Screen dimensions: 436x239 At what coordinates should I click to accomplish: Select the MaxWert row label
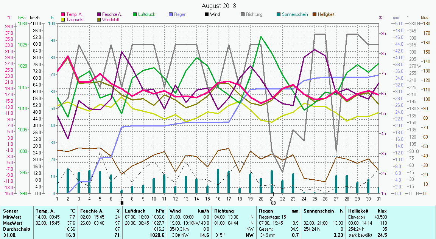coord(12,223)
